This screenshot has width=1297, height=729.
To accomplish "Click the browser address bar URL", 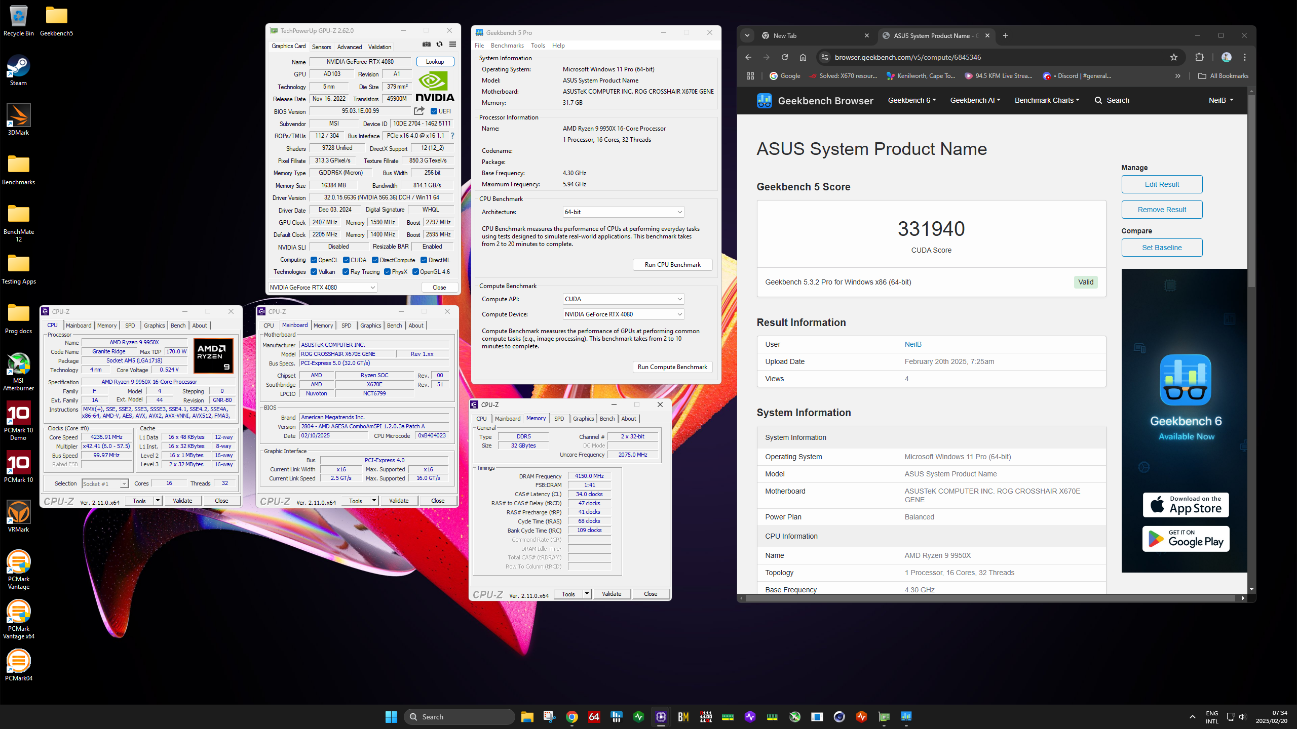I will coord(907,57).
